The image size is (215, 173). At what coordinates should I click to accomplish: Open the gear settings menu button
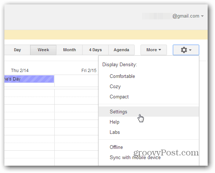click(x=186, y=50)
